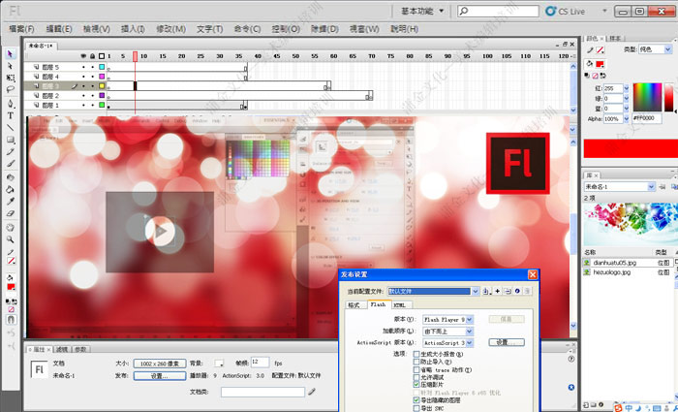The width and height of the screenshot is (678, 412).
Task: Click the background color swatch in properties
Action: (220, 364)
